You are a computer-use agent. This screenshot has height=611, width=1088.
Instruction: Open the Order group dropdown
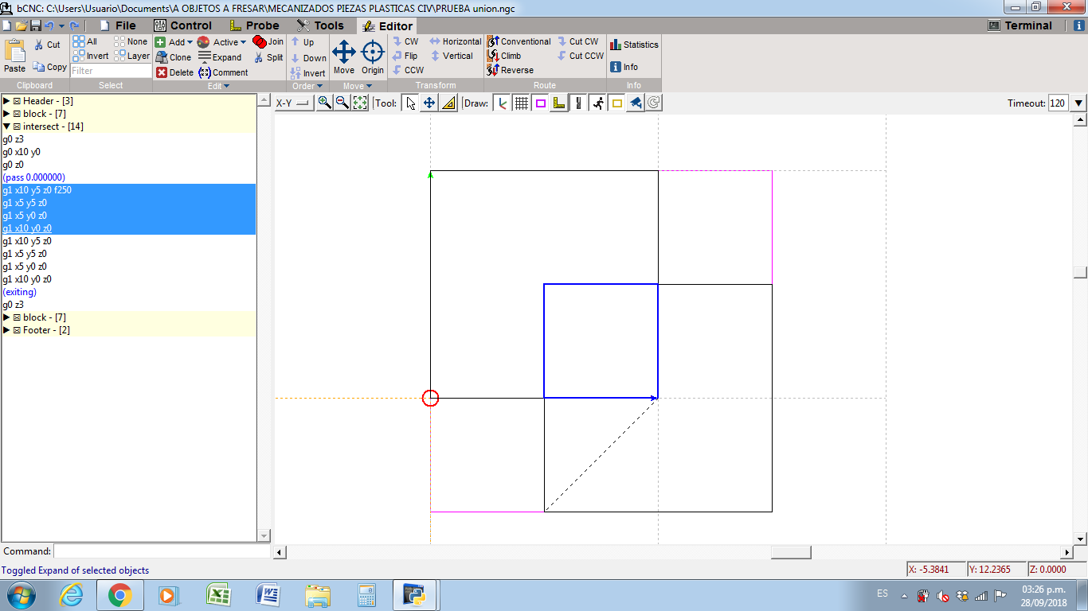tap(307, 86)
